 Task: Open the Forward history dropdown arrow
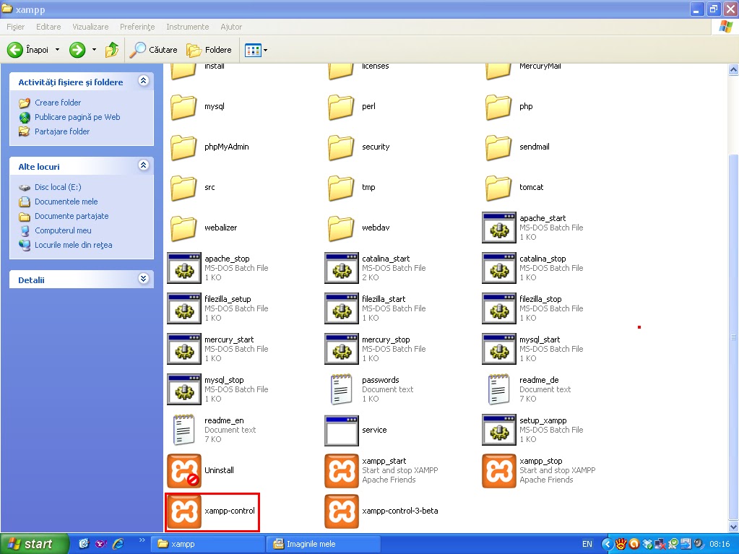pos(94,49)
